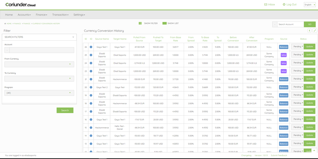Screen dimensions: 318x159
Task: Toggle Show List view
Action: click(x=170, y=23)
